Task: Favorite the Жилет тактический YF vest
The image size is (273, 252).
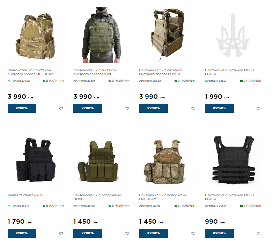Action: pyautogui.click(x=61, y=234)
